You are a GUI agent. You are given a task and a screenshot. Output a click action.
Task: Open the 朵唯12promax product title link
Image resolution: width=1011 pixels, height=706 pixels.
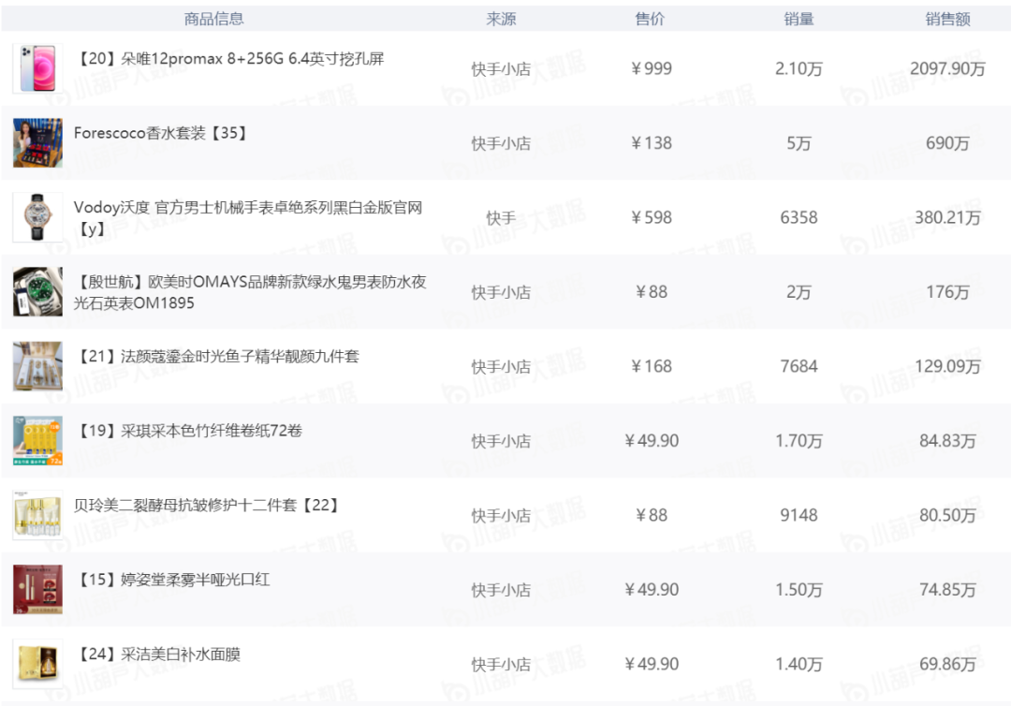coord(229,59)
